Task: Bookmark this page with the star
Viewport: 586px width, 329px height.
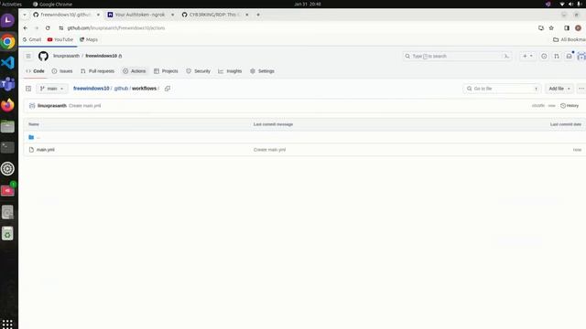Action: click(x=551, y=28)
